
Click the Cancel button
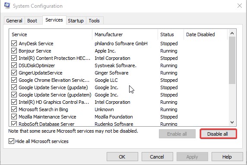click(157, 157)
